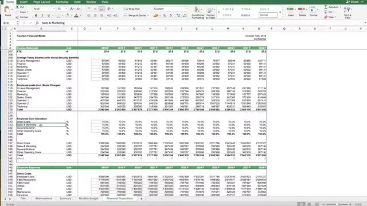Align text to middle vertically
This screenshot has width=367, height=206.
95,9
